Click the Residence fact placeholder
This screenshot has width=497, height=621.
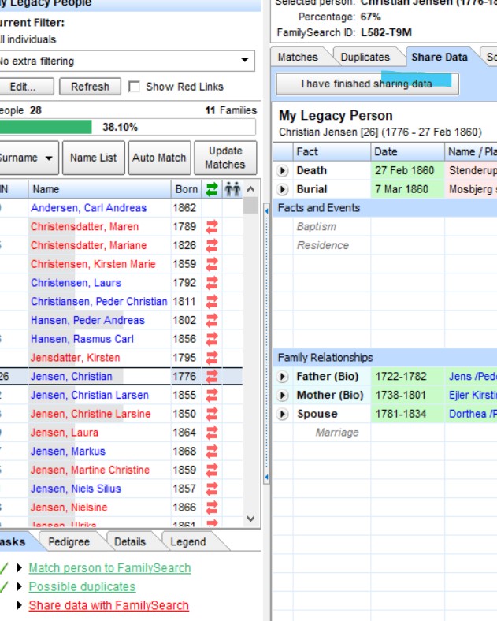pos(323,246)
